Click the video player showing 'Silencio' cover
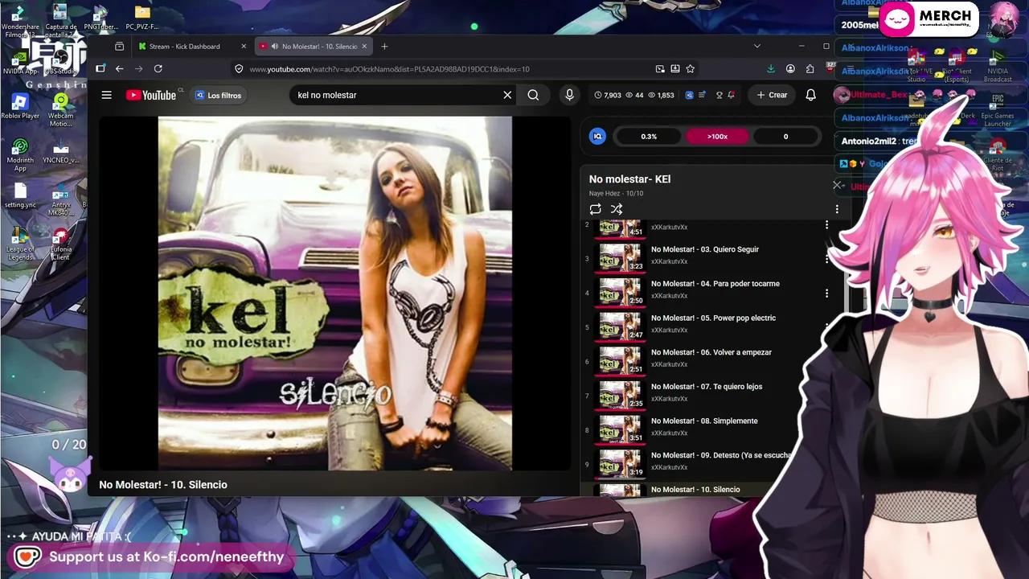 334,294
